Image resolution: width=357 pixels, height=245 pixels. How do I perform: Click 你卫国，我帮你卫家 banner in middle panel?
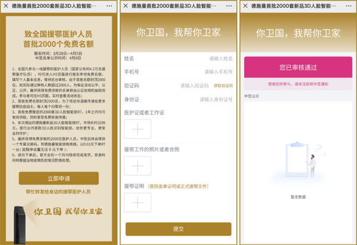point(178,32)
